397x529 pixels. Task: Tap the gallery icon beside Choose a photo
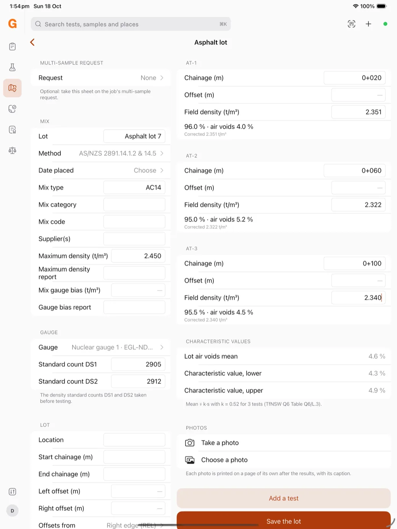[190, 460]
